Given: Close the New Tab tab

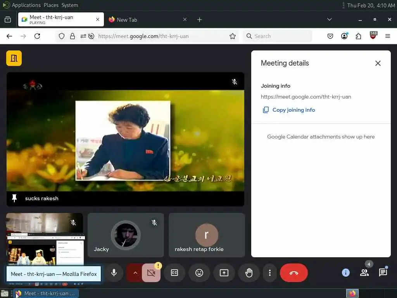Looking at the screenshot, I should 185,19.
